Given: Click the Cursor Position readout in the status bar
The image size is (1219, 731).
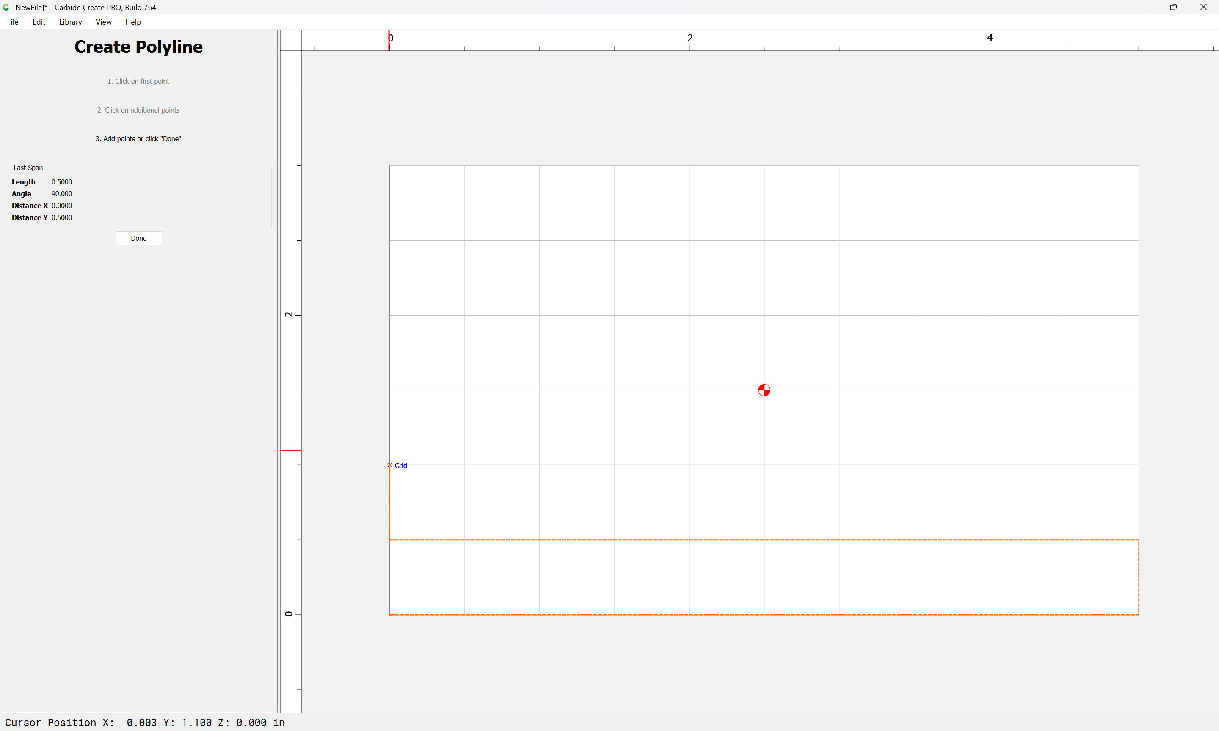Looking at the screenshot, I should click(145, 722).
